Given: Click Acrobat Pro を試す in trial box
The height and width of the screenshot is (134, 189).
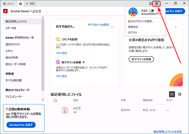Looking at the screenshot, I should (21, 125).
